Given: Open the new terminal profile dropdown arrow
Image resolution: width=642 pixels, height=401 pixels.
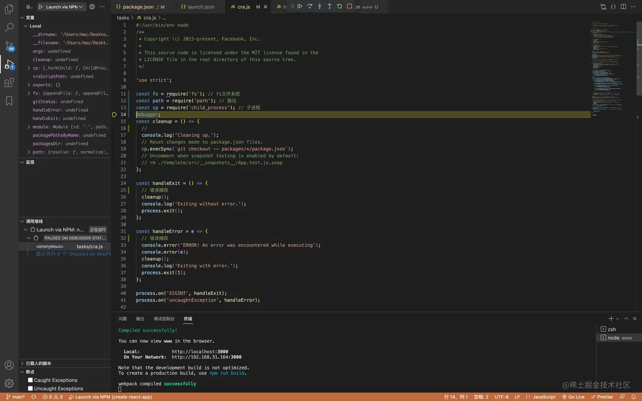Looking at the screenshot, I should tap(617, 319).
